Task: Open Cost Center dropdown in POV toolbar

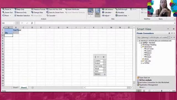Action: [x=104, y=66]
